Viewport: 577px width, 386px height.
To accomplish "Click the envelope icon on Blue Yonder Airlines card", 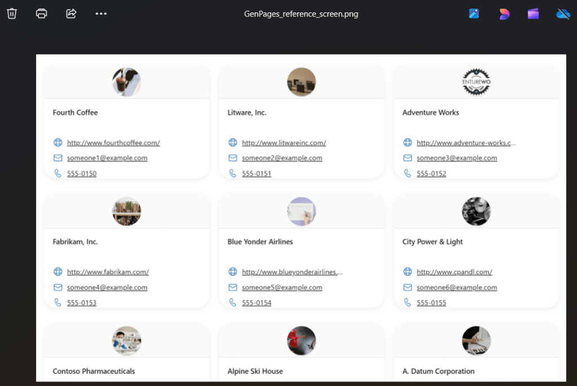I will (x=233, y=288).
